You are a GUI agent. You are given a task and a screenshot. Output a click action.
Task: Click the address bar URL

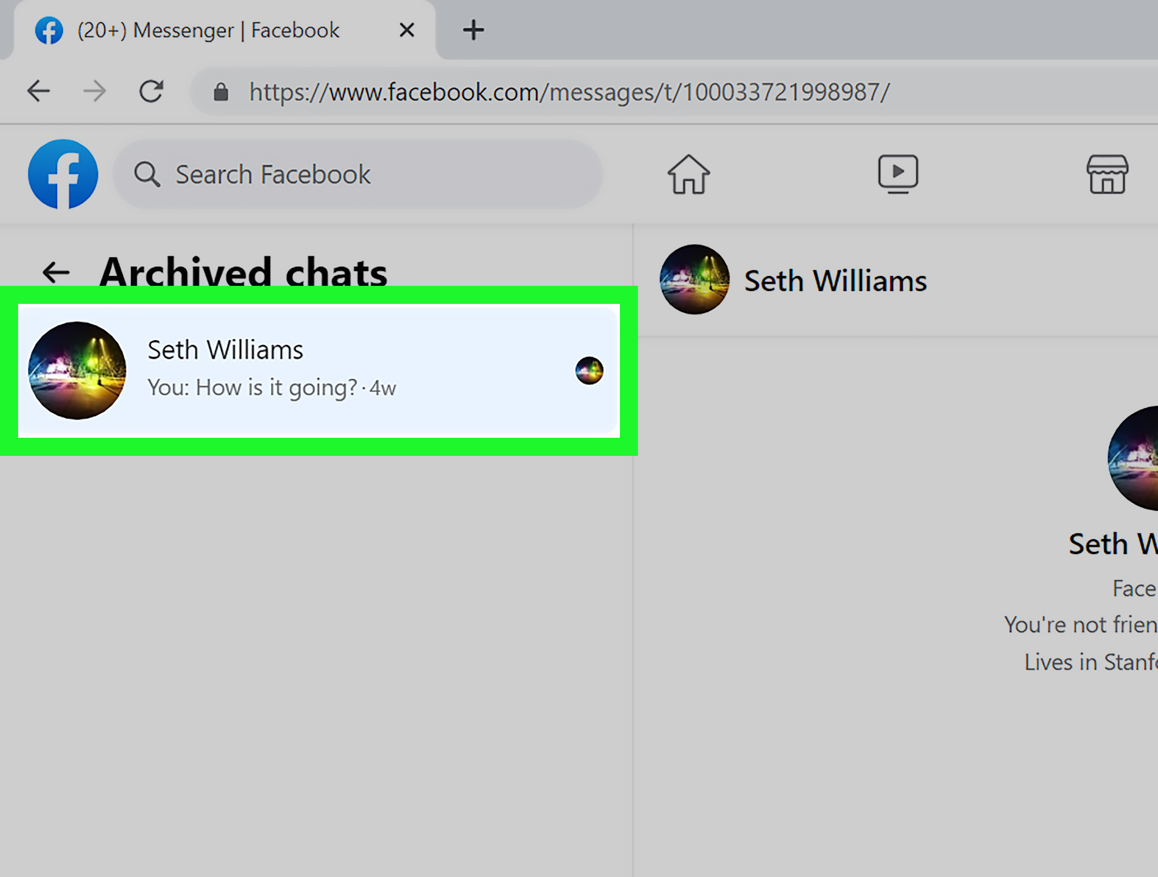(569, 92)
